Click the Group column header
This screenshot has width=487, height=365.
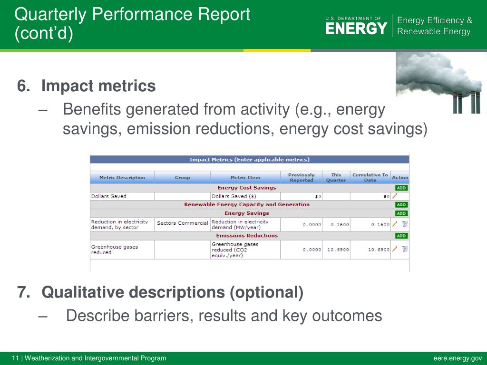tap(182, 178)
